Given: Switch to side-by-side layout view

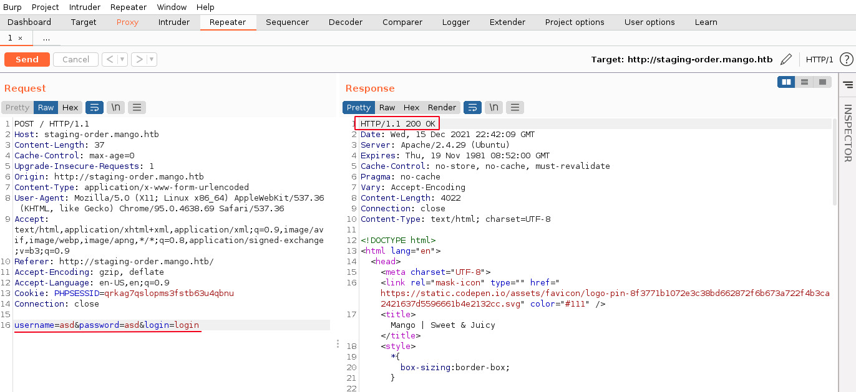Looking at the screenshot, I should [x=786, y=82].
